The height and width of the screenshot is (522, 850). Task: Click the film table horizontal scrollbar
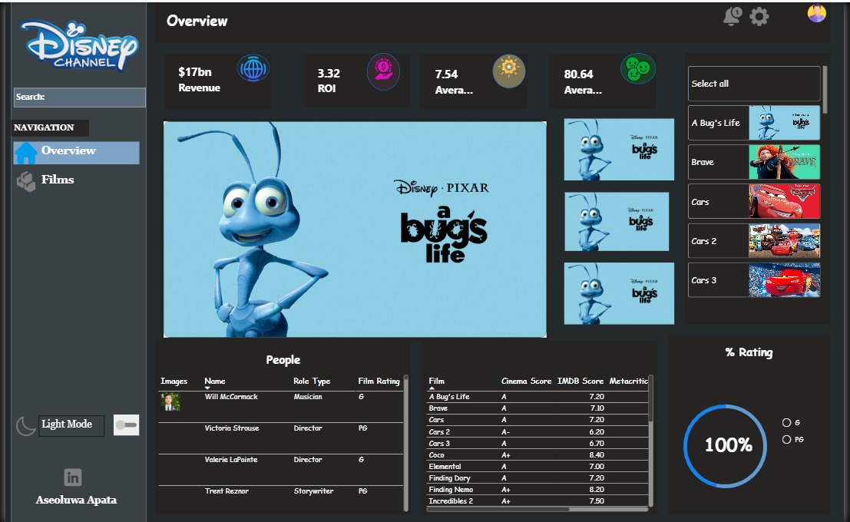499,509
